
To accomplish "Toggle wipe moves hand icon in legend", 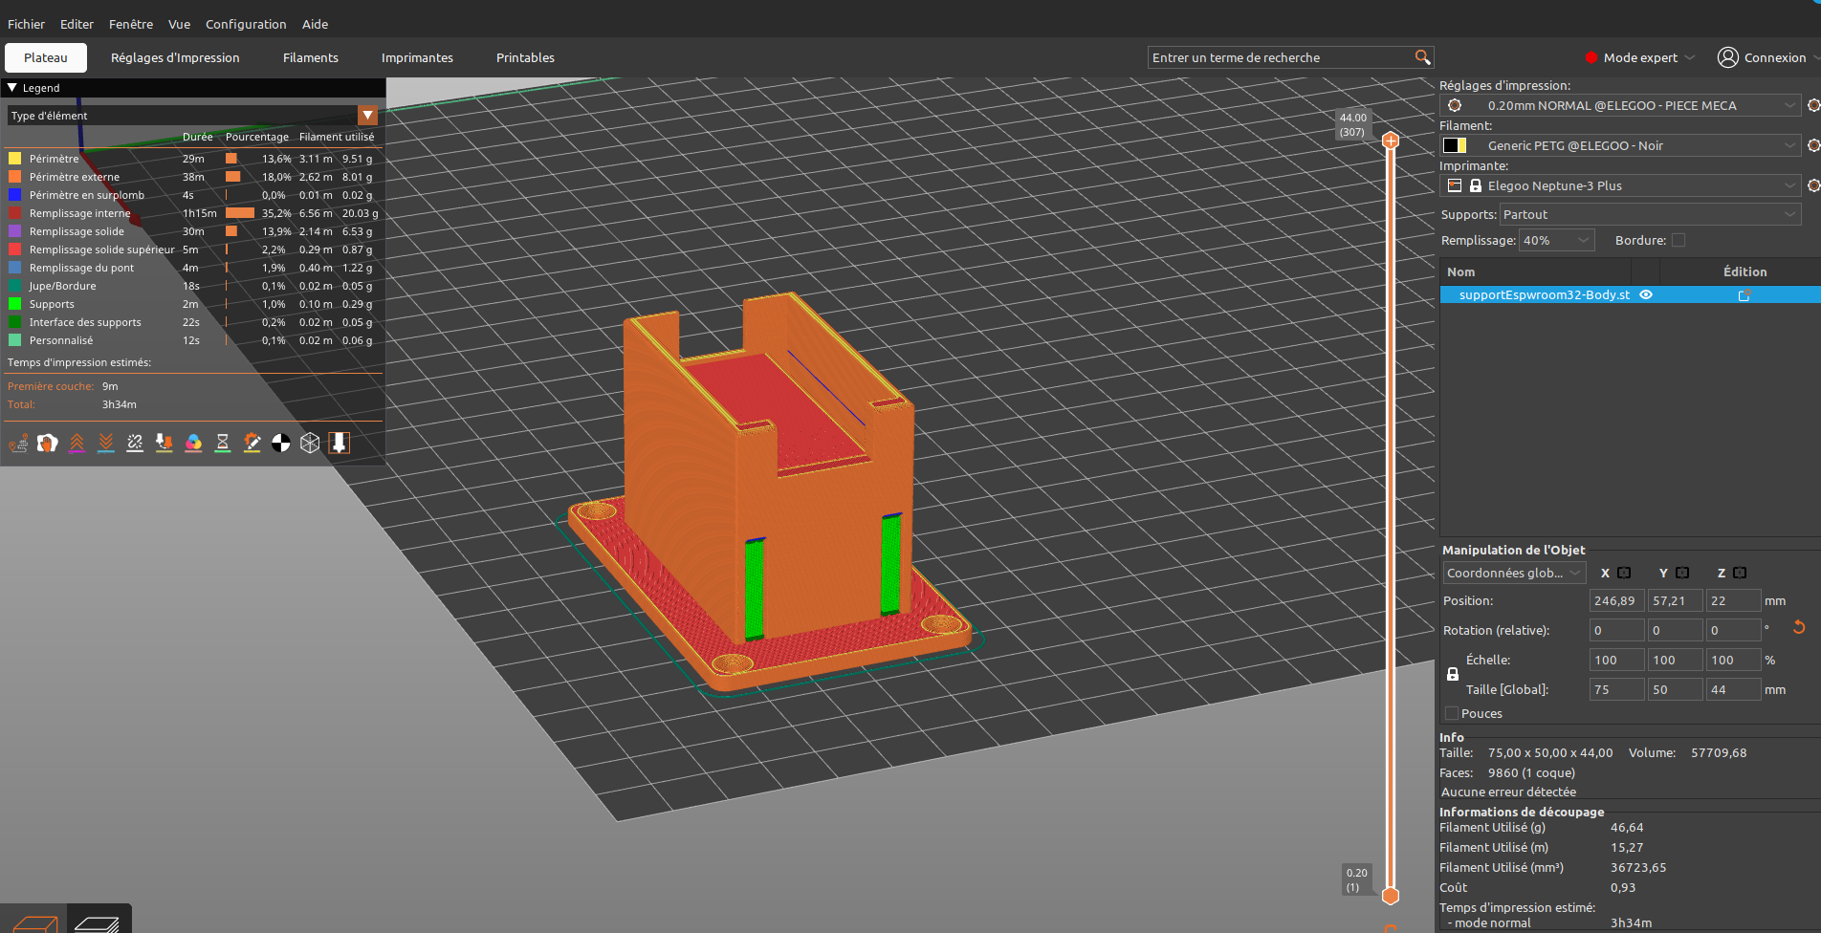I will [48, 444].
